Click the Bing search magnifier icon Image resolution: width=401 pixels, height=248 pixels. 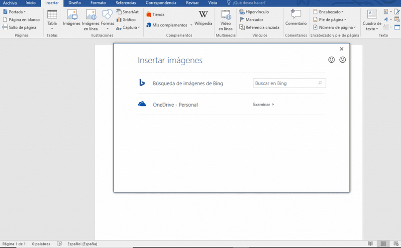(320, 83)
